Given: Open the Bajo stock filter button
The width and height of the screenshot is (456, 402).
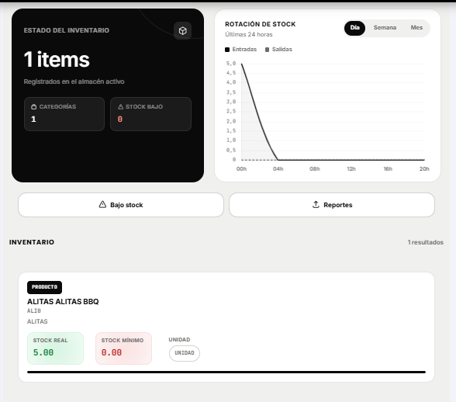Looking at the screenshot, I should 121,205.
